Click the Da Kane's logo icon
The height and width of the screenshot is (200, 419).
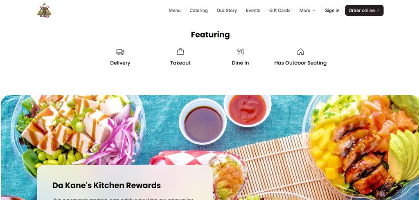[44, 10]
